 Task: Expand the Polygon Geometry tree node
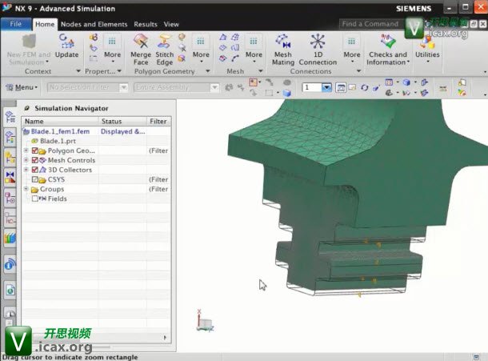[26, 150]
